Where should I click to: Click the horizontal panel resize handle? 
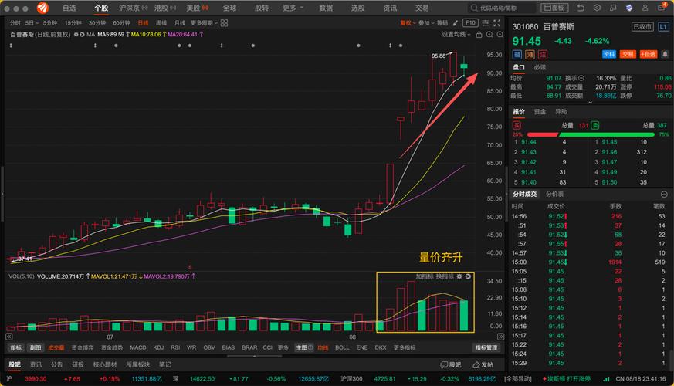coord(254,356)
